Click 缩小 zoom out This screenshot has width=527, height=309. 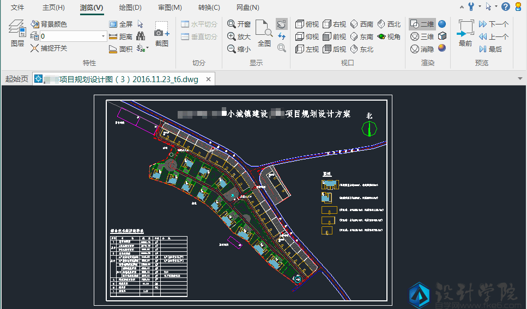click(239, 49)
